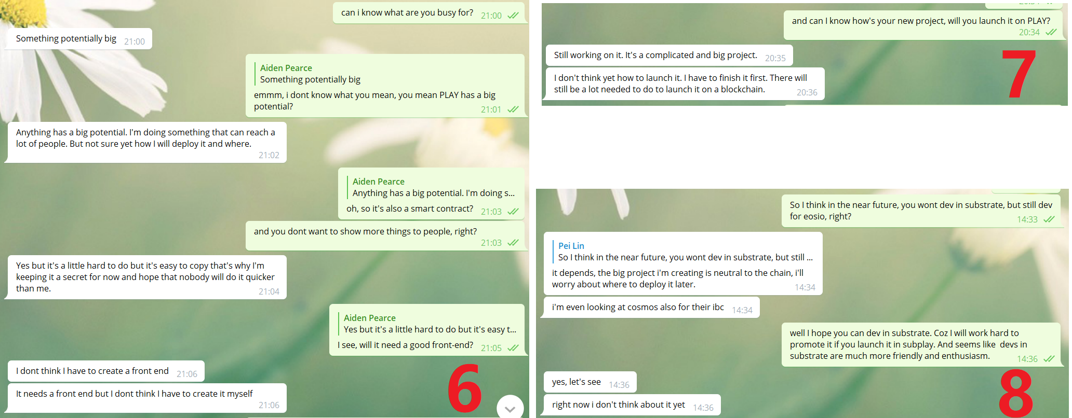The image size is (1072, 418).
Task: Click the scroll-to-bottom chevron button
Action: click(510, 407)
